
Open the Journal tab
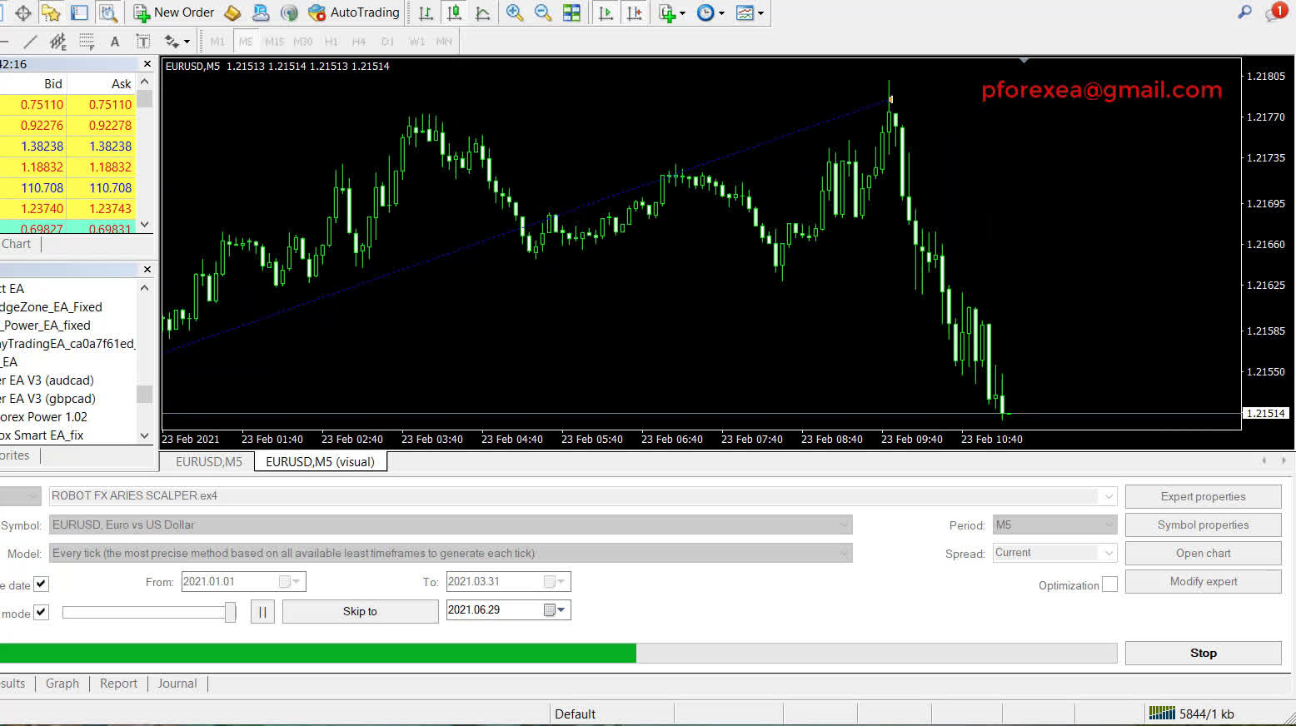click(177, 683)
